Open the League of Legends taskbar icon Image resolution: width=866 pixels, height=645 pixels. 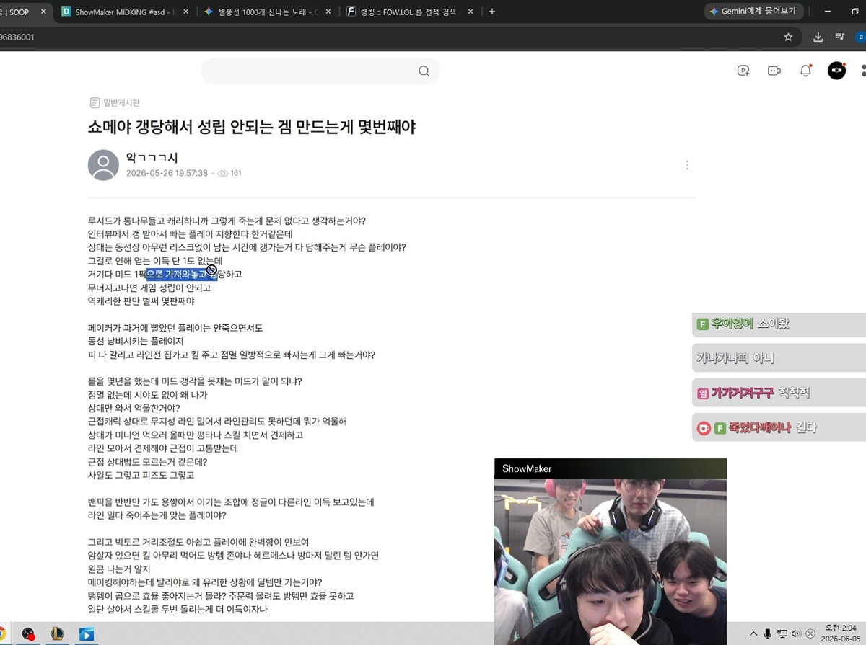click(57, 634)
